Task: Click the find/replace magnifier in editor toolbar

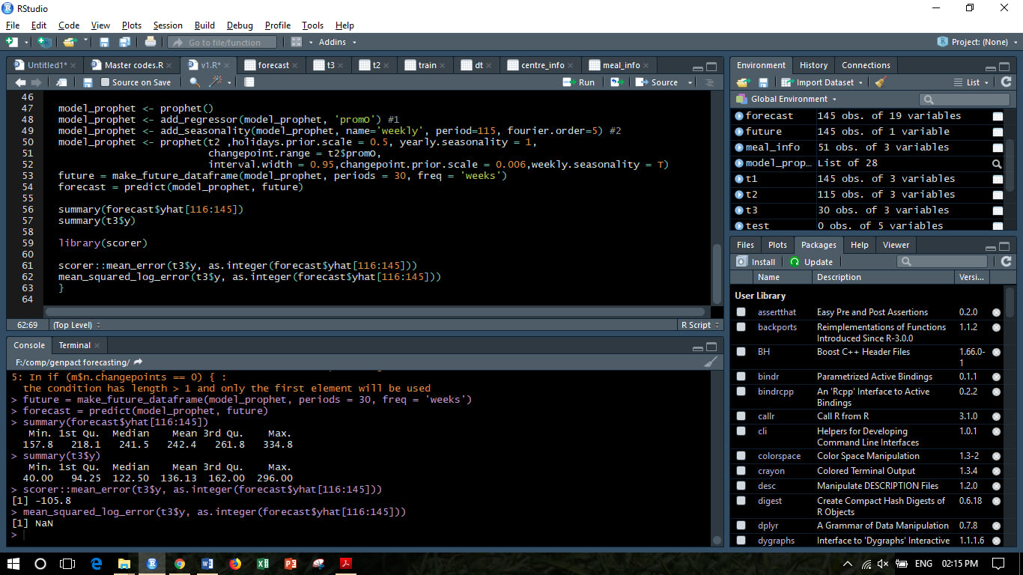Action: [195, 82]
